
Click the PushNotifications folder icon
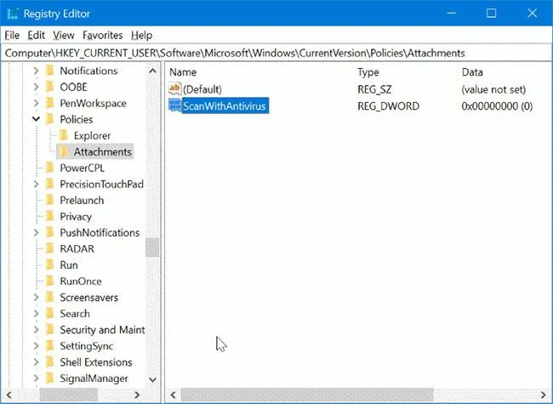tap(50, 233)
